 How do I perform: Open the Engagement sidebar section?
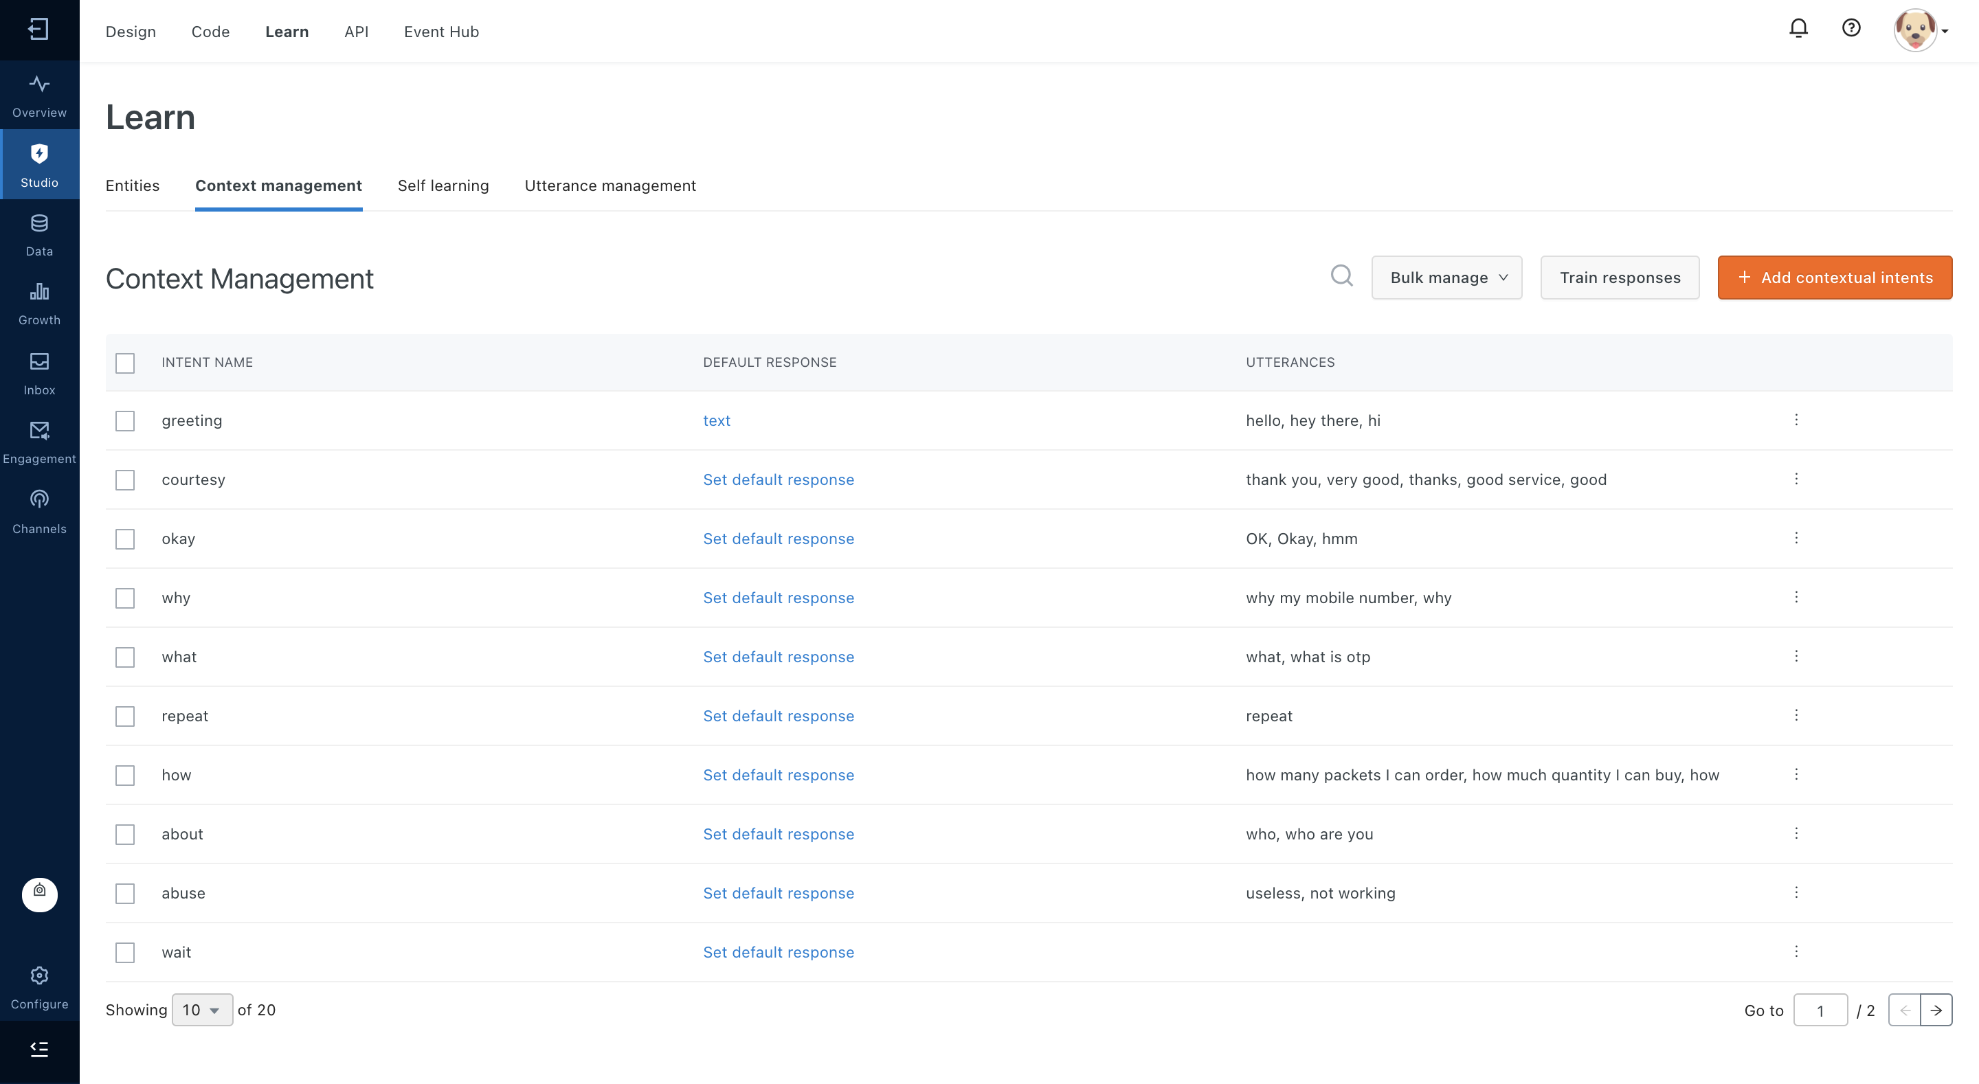click(39, 442)
